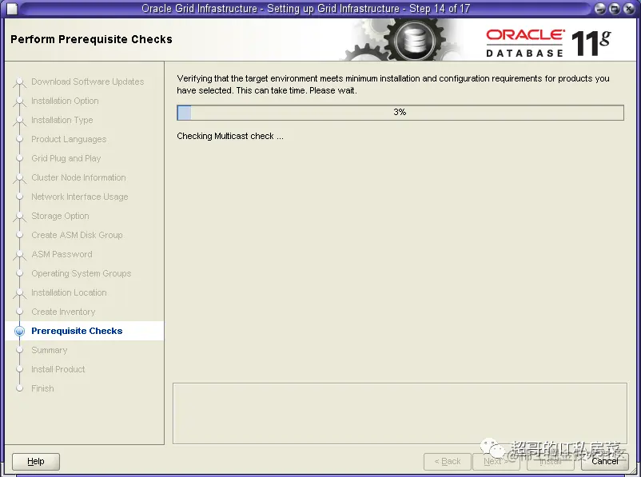Screen dimensions: 641x477
Task: Click the Back button
Action: pyautogui.click(x=448, y=462)
